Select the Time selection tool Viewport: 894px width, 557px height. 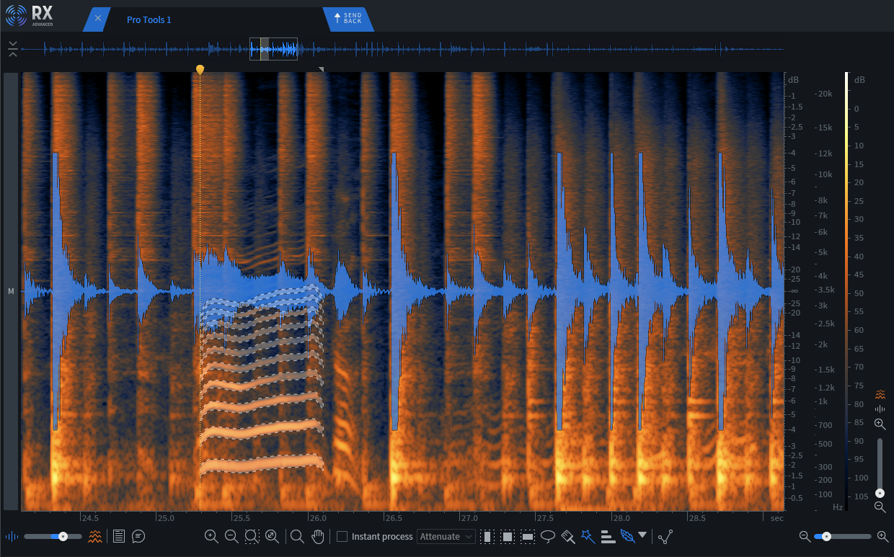point(487,536)
